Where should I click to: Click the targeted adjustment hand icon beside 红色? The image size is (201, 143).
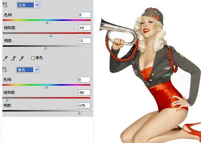coord(5,5)
